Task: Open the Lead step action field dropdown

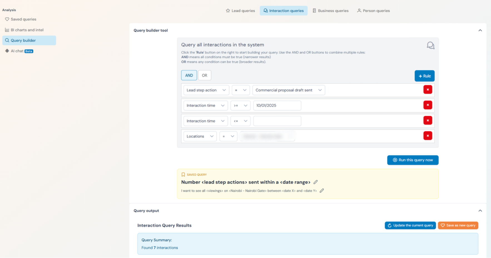Action: click(x=206, y=90)
